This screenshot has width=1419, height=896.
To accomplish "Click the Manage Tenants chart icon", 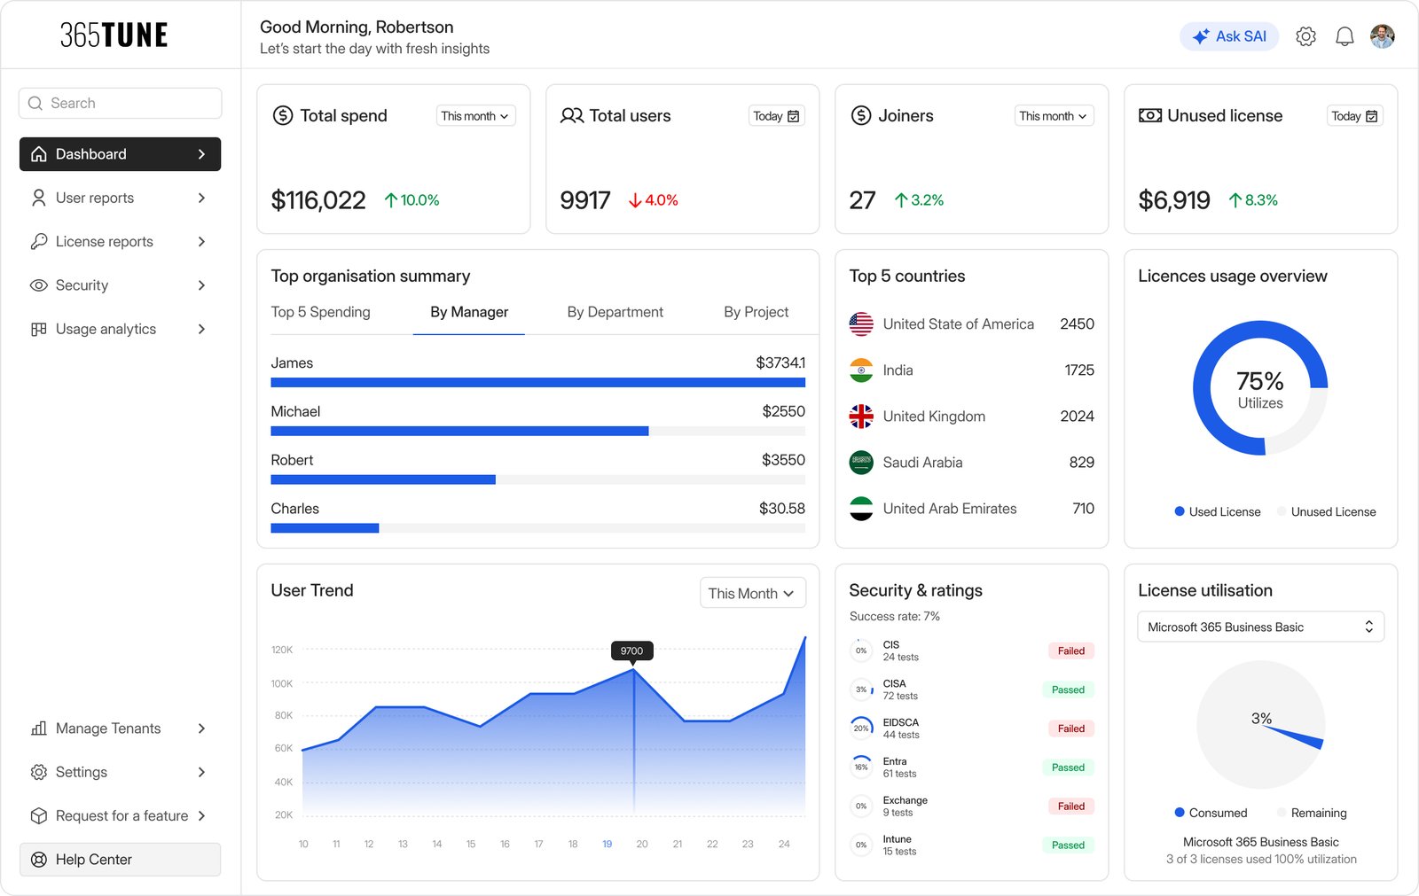I will (x=38, y=728).
